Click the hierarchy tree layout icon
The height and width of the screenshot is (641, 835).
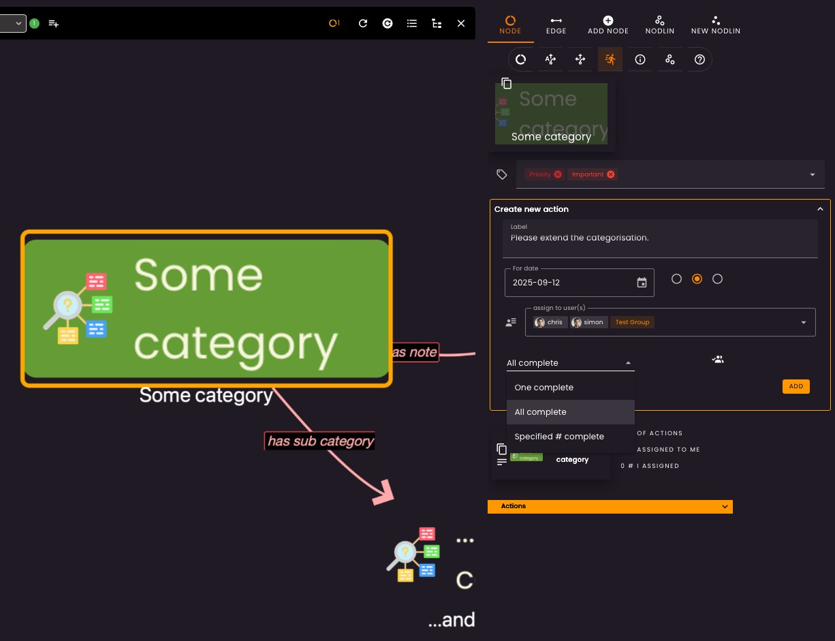point(437,23)
